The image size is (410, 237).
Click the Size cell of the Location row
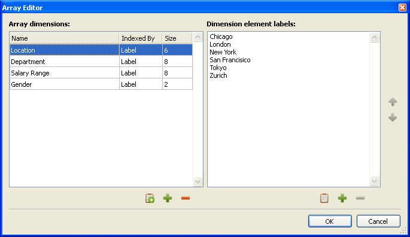(178, 50)
